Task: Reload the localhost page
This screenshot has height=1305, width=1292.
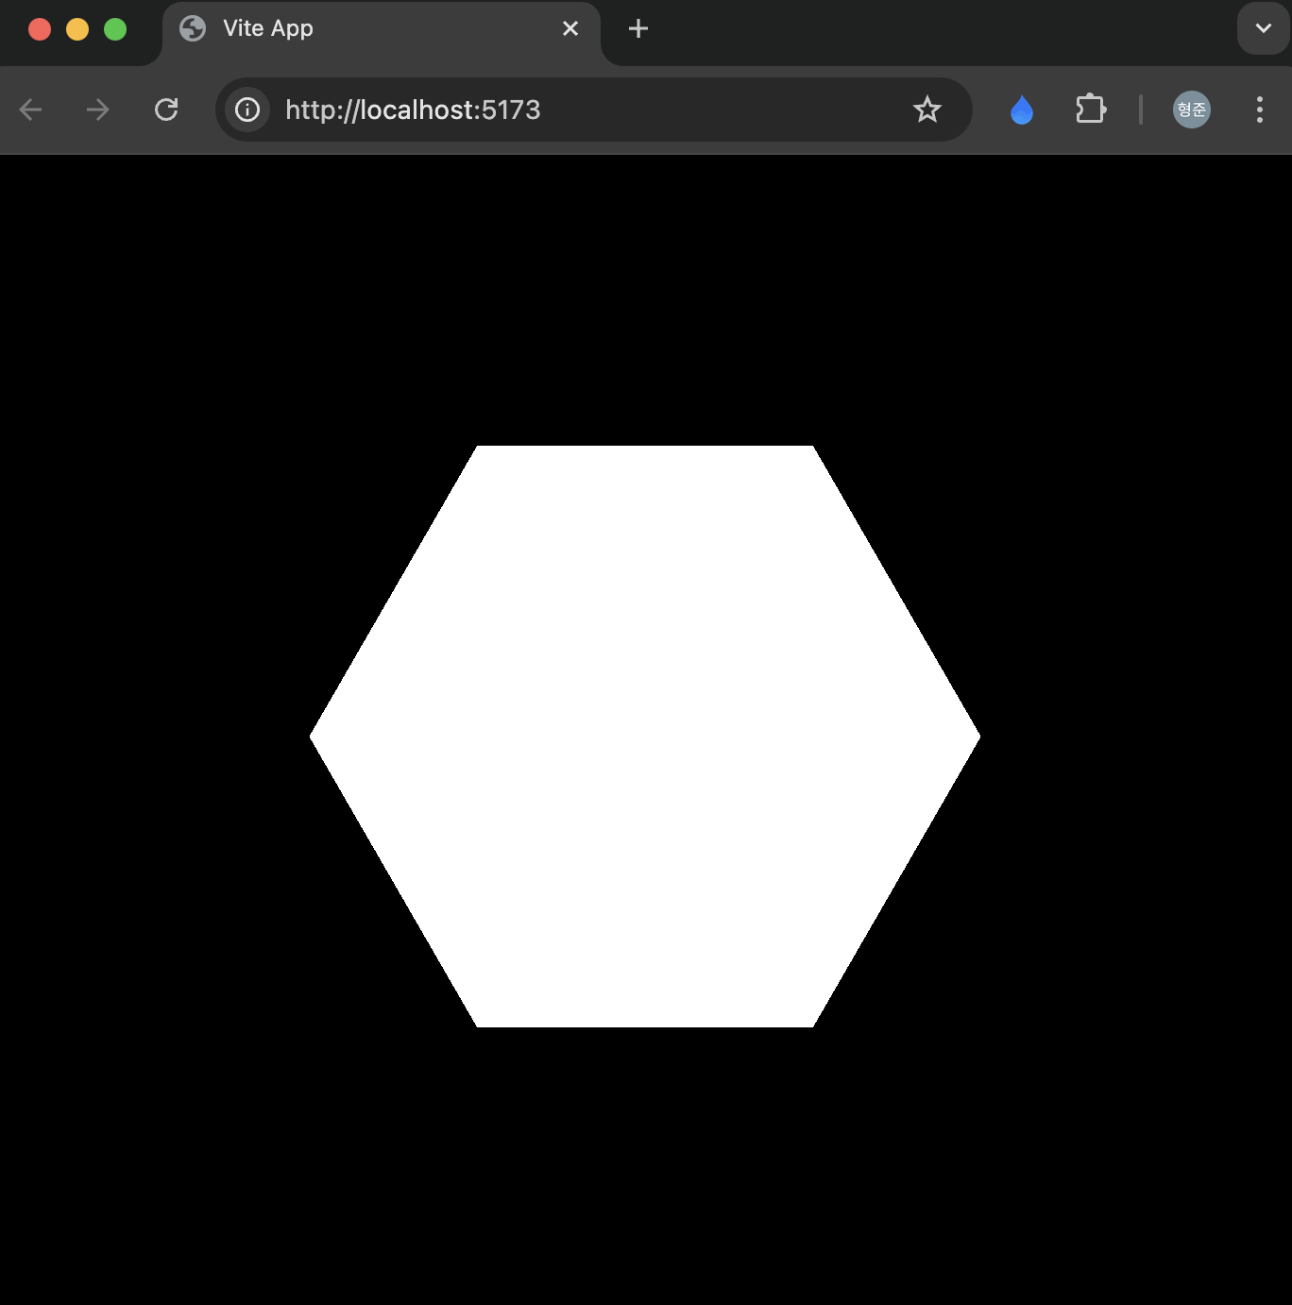Action: click(x=166, y=110)
